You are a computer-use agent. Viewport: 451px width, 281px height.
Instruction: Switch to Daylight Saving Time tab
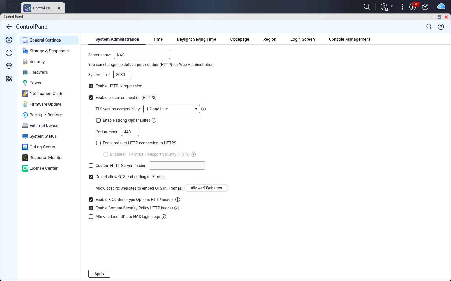(x=196, y=39)
